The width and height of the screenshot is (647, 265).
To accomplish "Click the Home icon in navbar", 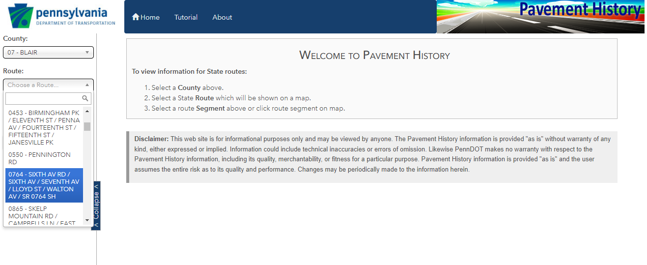I will coord(136,17).
